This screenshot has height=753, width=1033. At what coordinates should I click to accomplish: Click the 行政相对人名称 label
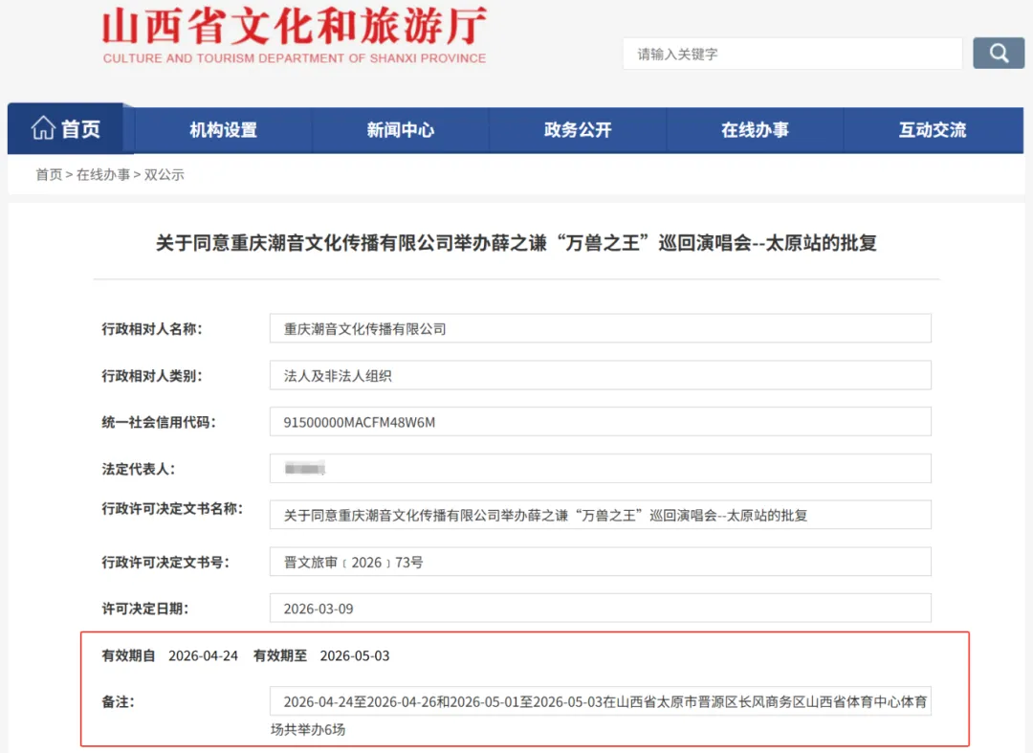(x=151, y=329)
